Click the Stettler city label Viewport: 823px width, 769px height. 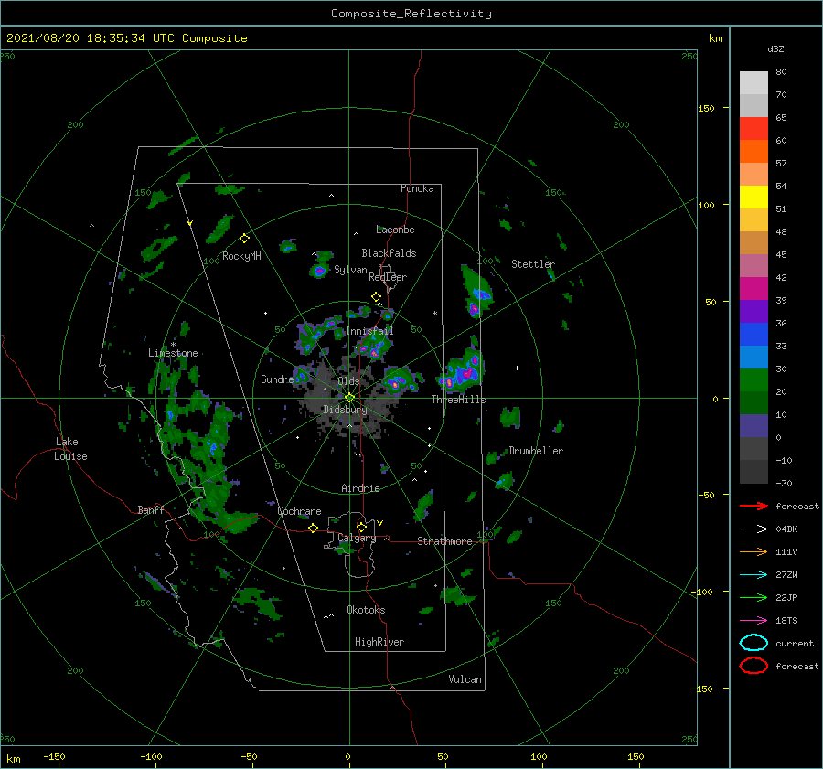click(x=533, y=264)
